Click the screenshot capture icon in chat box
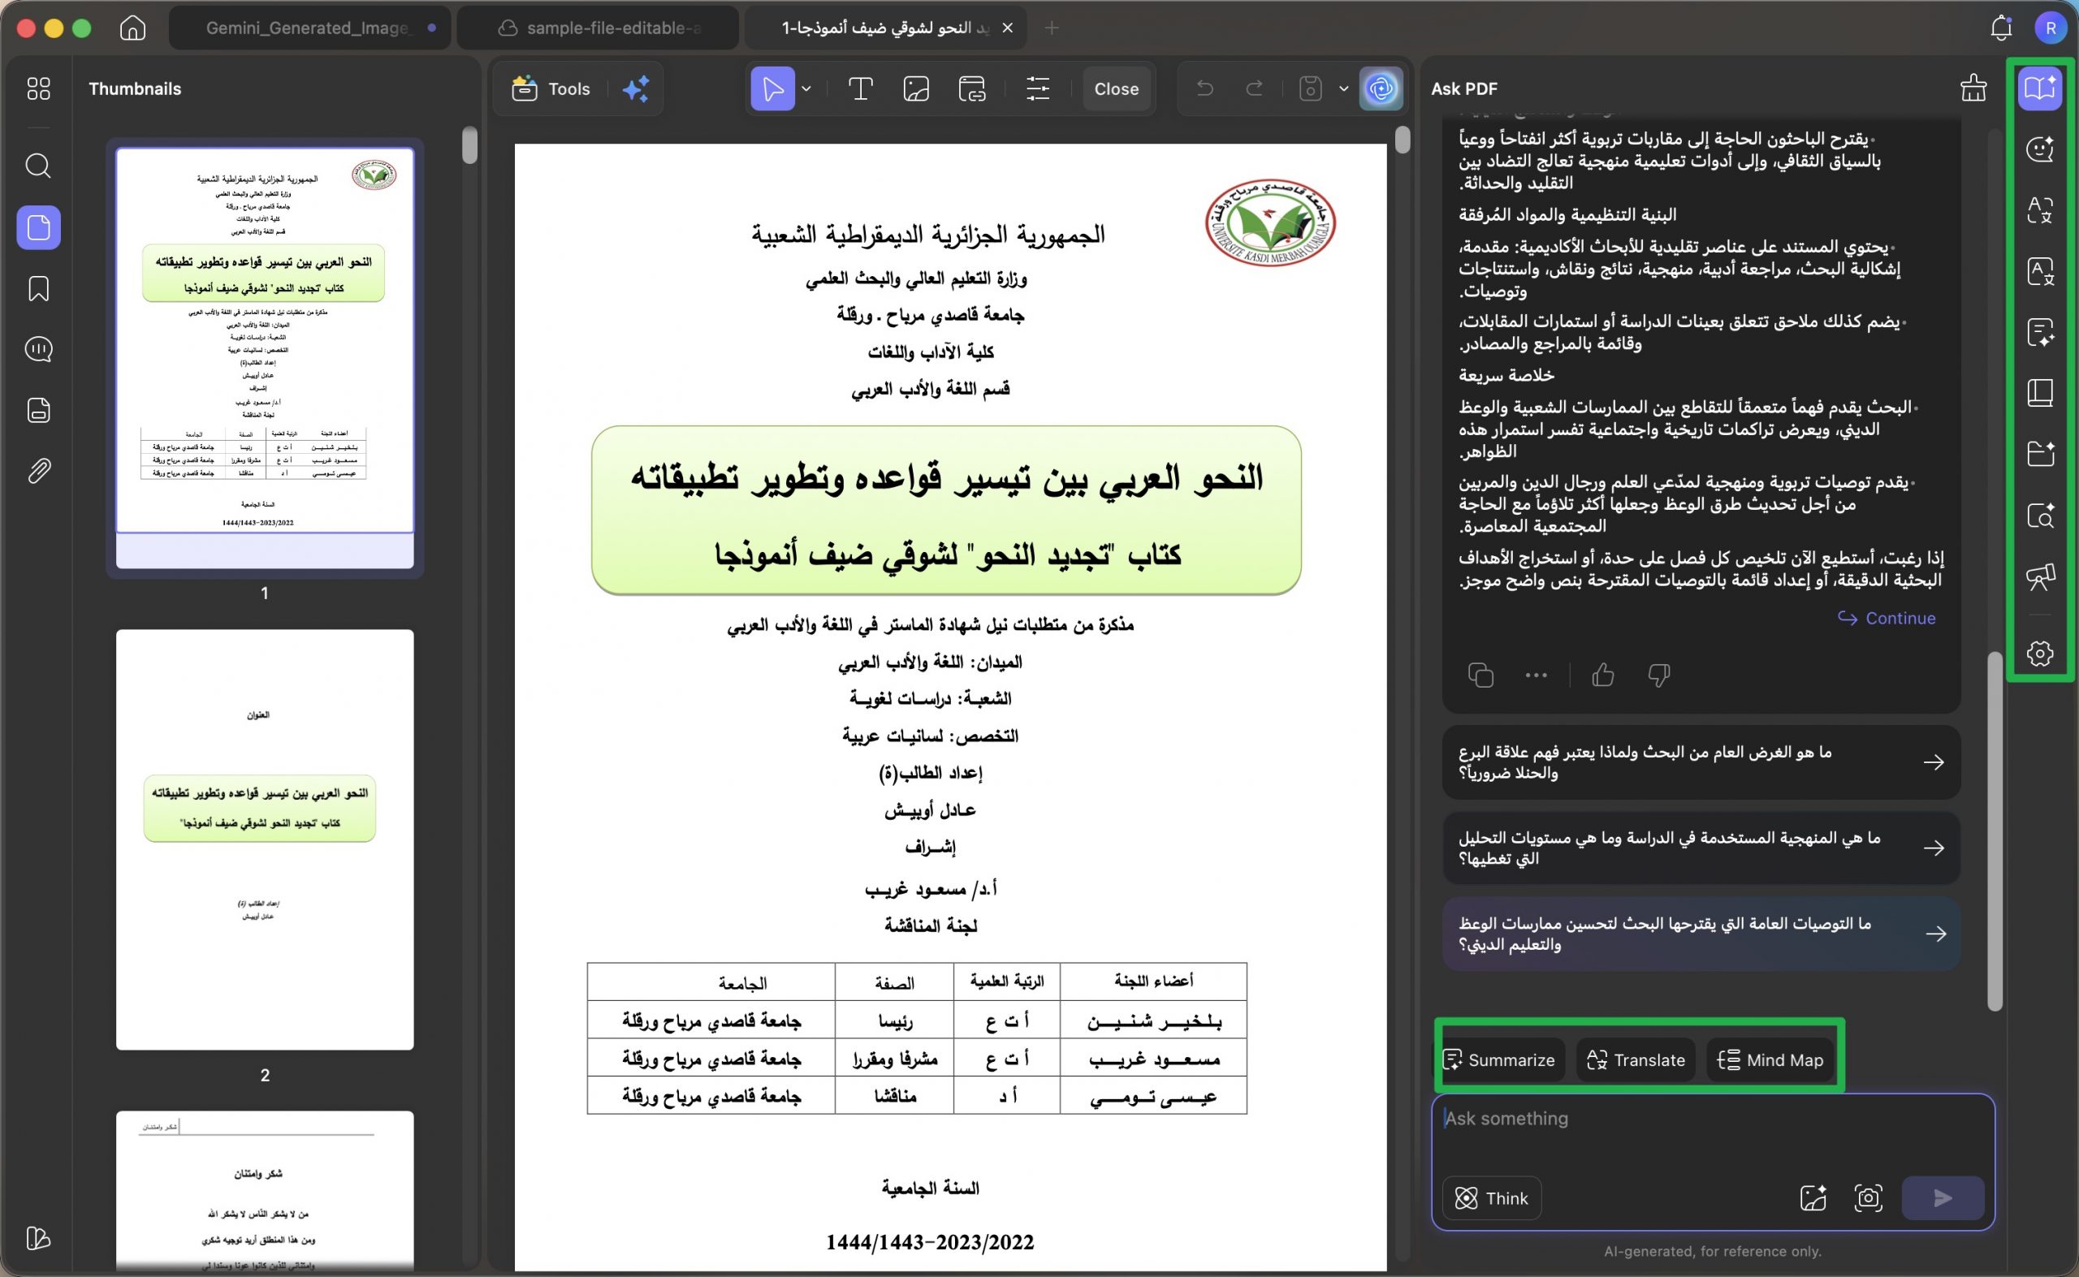This screenshot has height=1277, width=2079. tap(1868, 1197)
